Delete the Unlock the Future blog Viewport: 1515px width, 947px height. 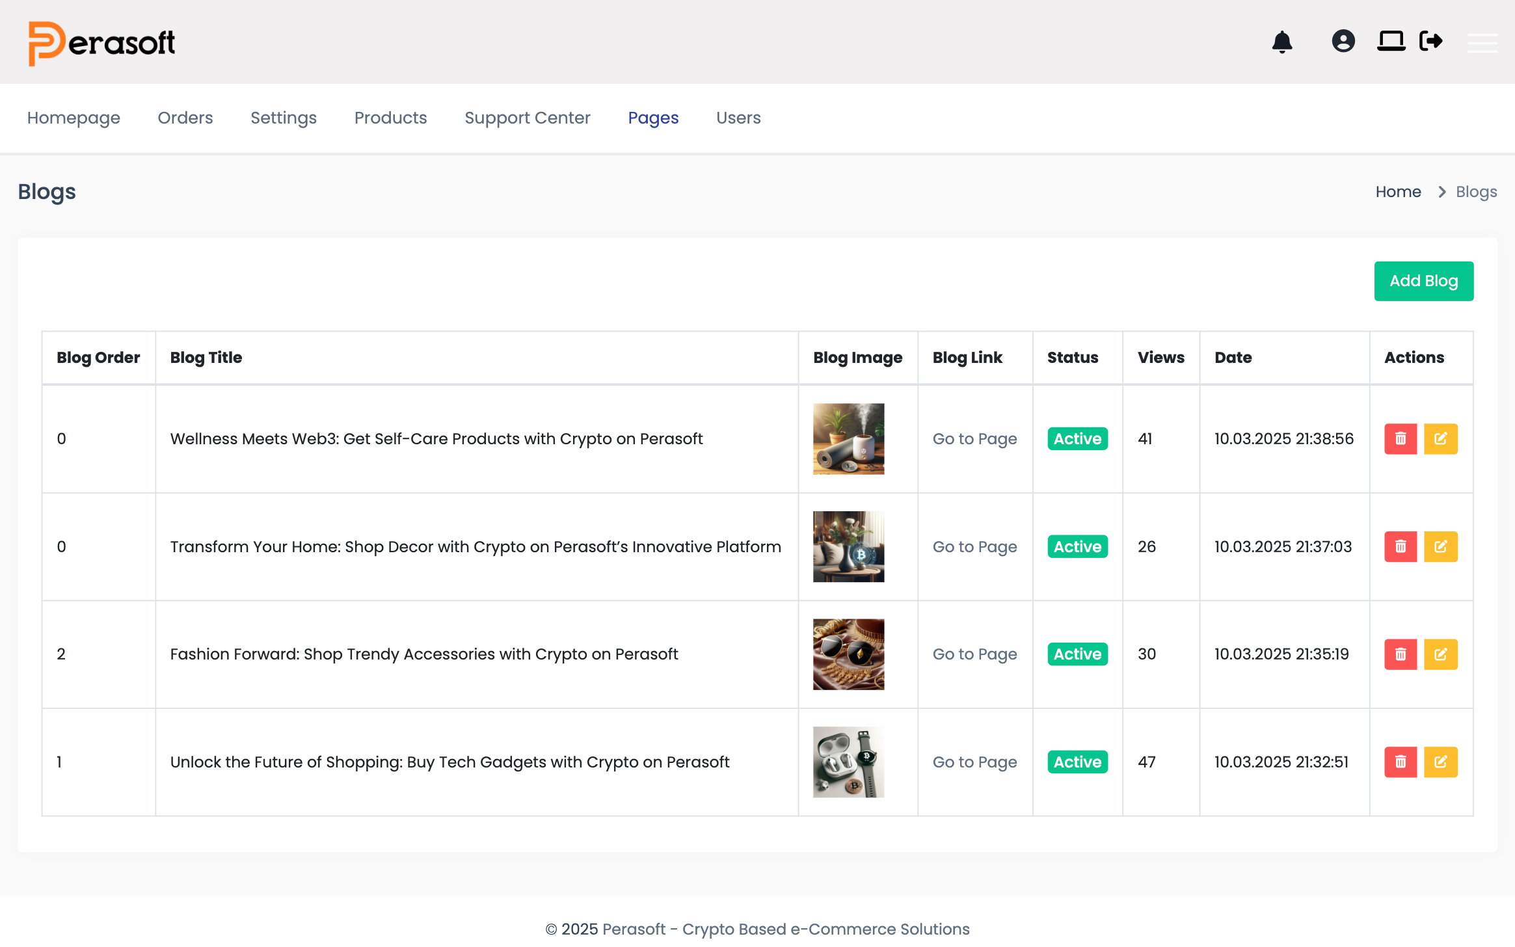[x=1401, y=762]
